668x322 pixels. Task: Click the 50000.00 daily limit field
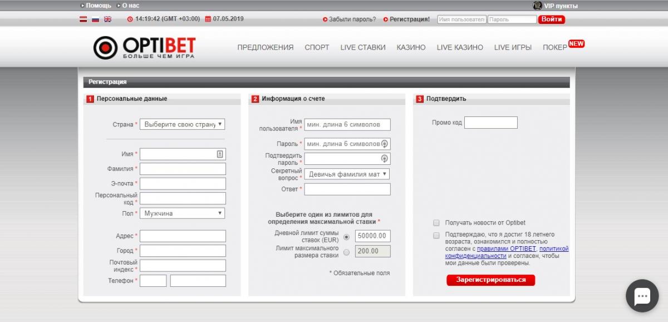(373, 236)
